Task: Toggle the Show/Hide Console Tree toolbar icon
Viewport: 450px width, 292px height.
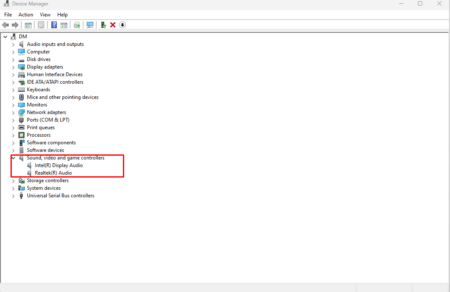Action: point(28,25)
